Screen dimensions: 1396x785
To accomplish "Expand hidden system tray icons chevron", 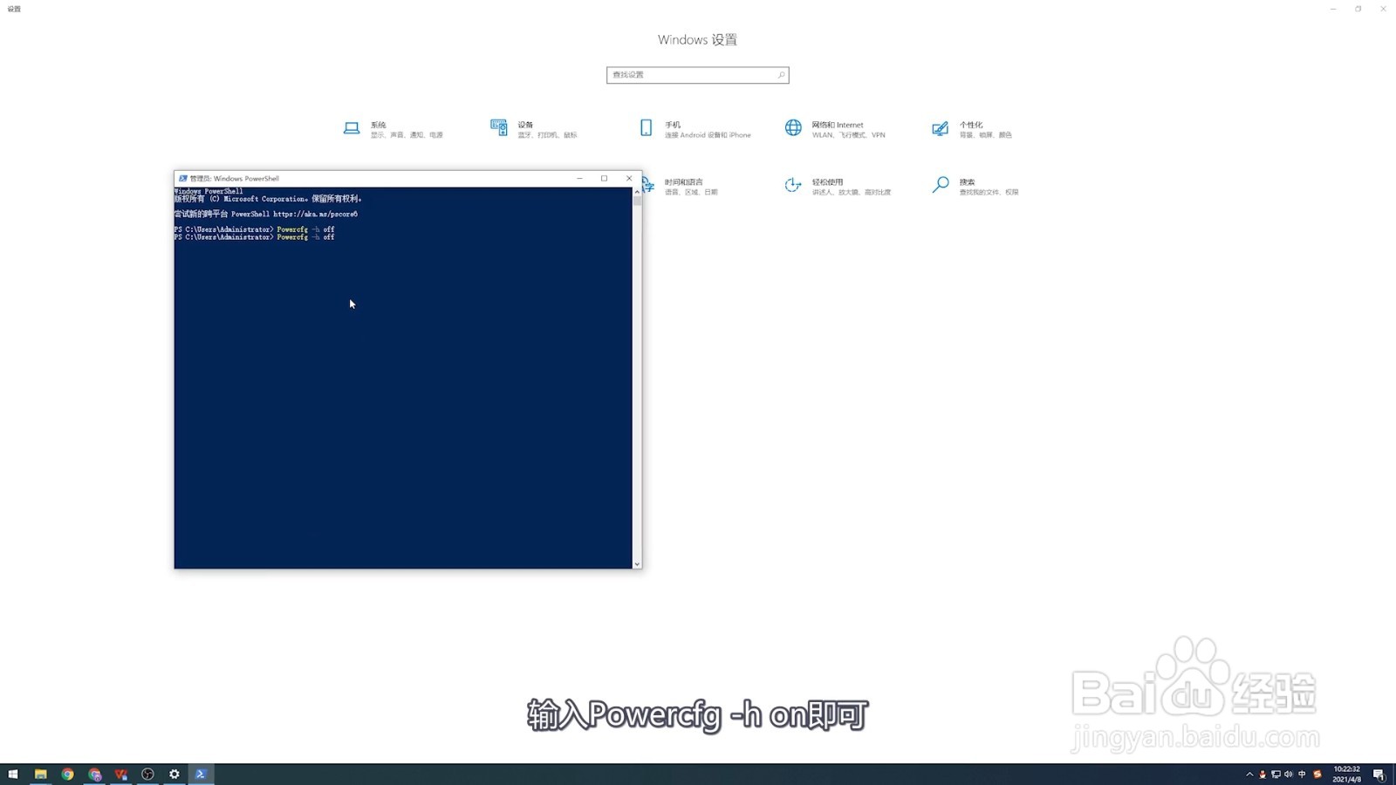I will pos(1249,775).
